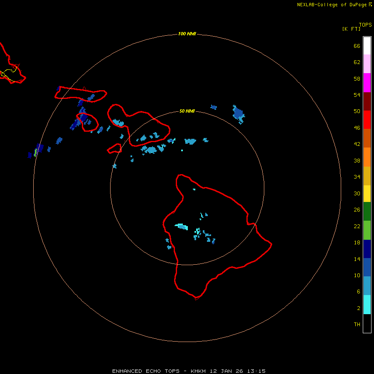
Task: Click the light blue legend swatch
Action: pyautogui.click(x=367, y=286)
